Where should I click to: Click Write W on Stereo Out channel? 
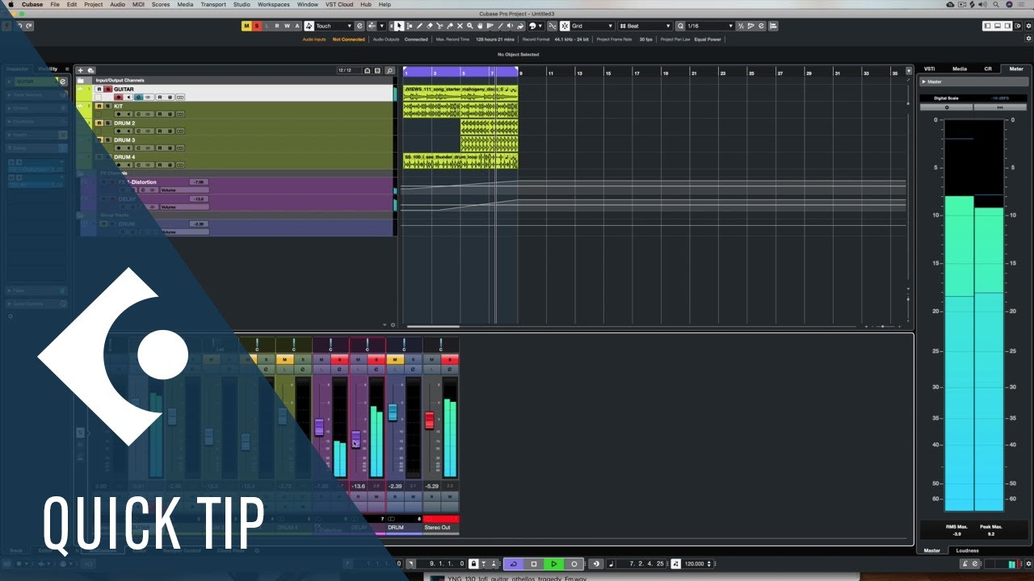point(450,496)
